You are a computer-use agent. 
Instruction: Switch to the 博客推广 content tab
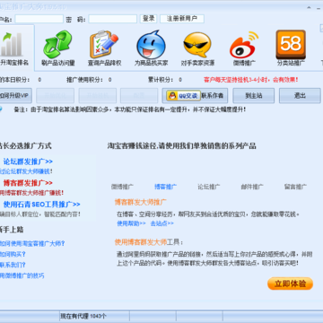tap(165, 187)
